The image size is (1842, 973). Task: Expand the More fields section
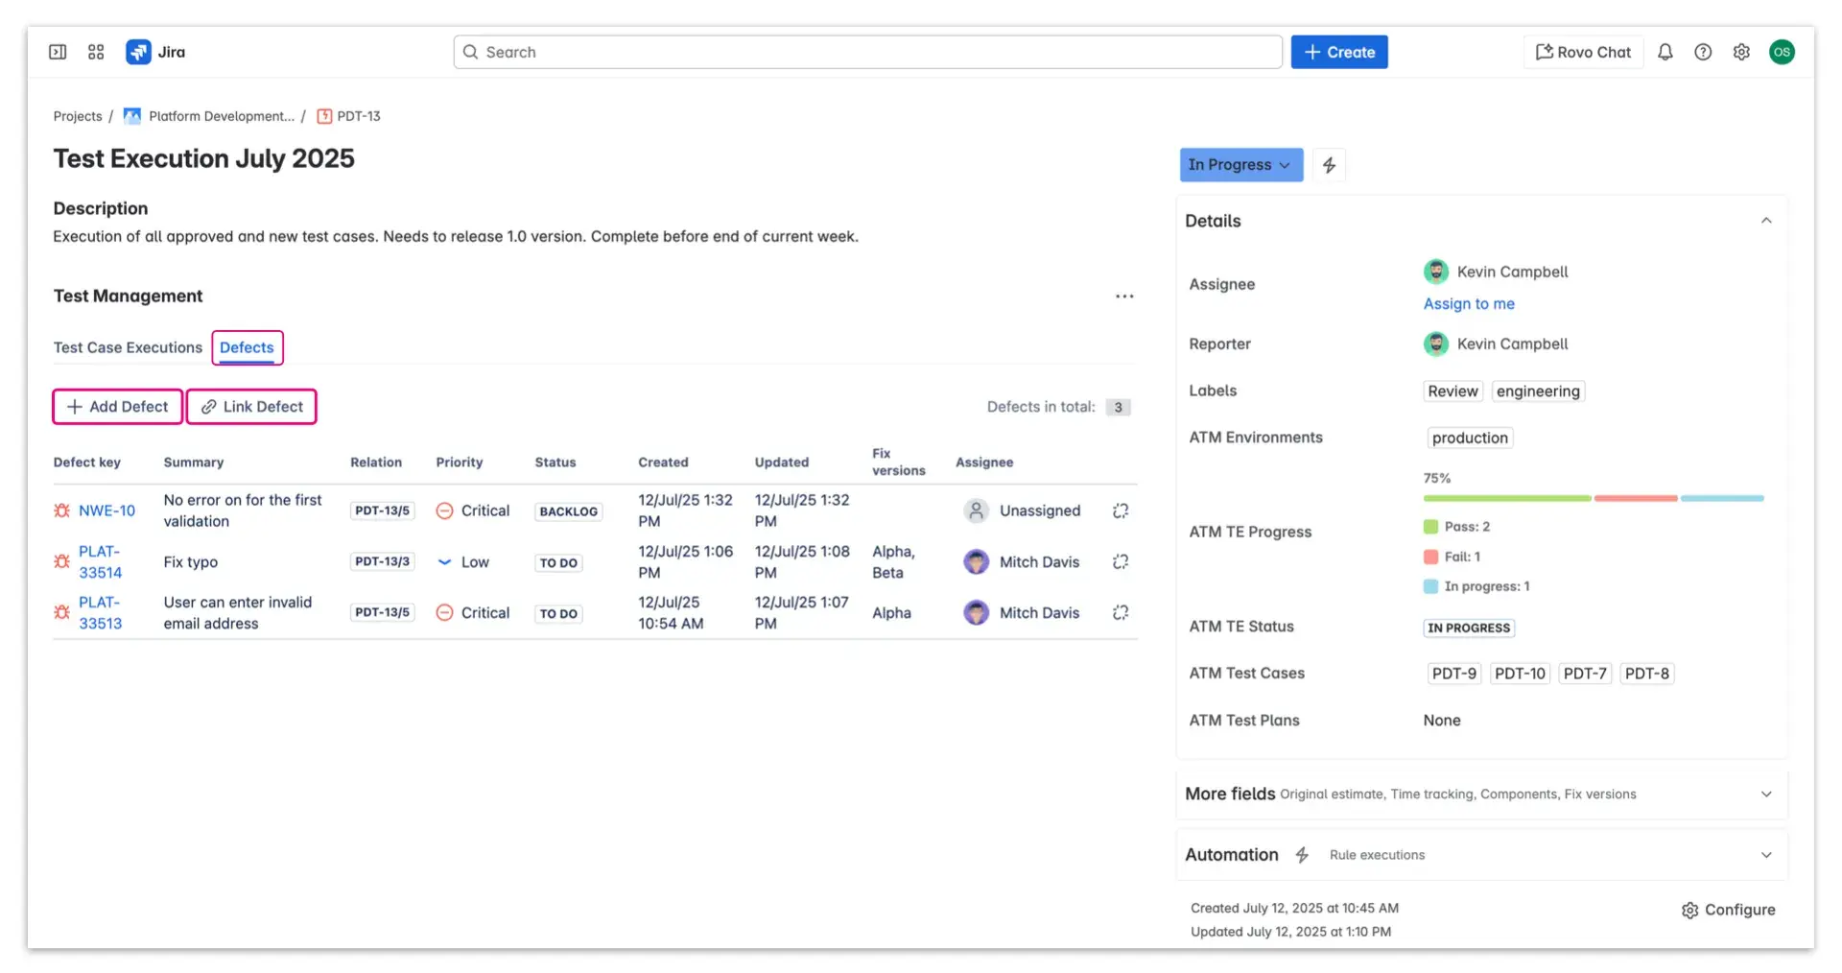click(1767, 795)
